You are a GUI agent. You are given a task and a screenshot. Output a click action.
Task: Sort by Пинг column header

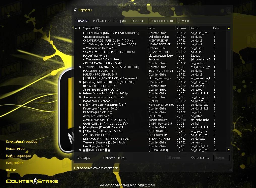(x=219, y=28)
